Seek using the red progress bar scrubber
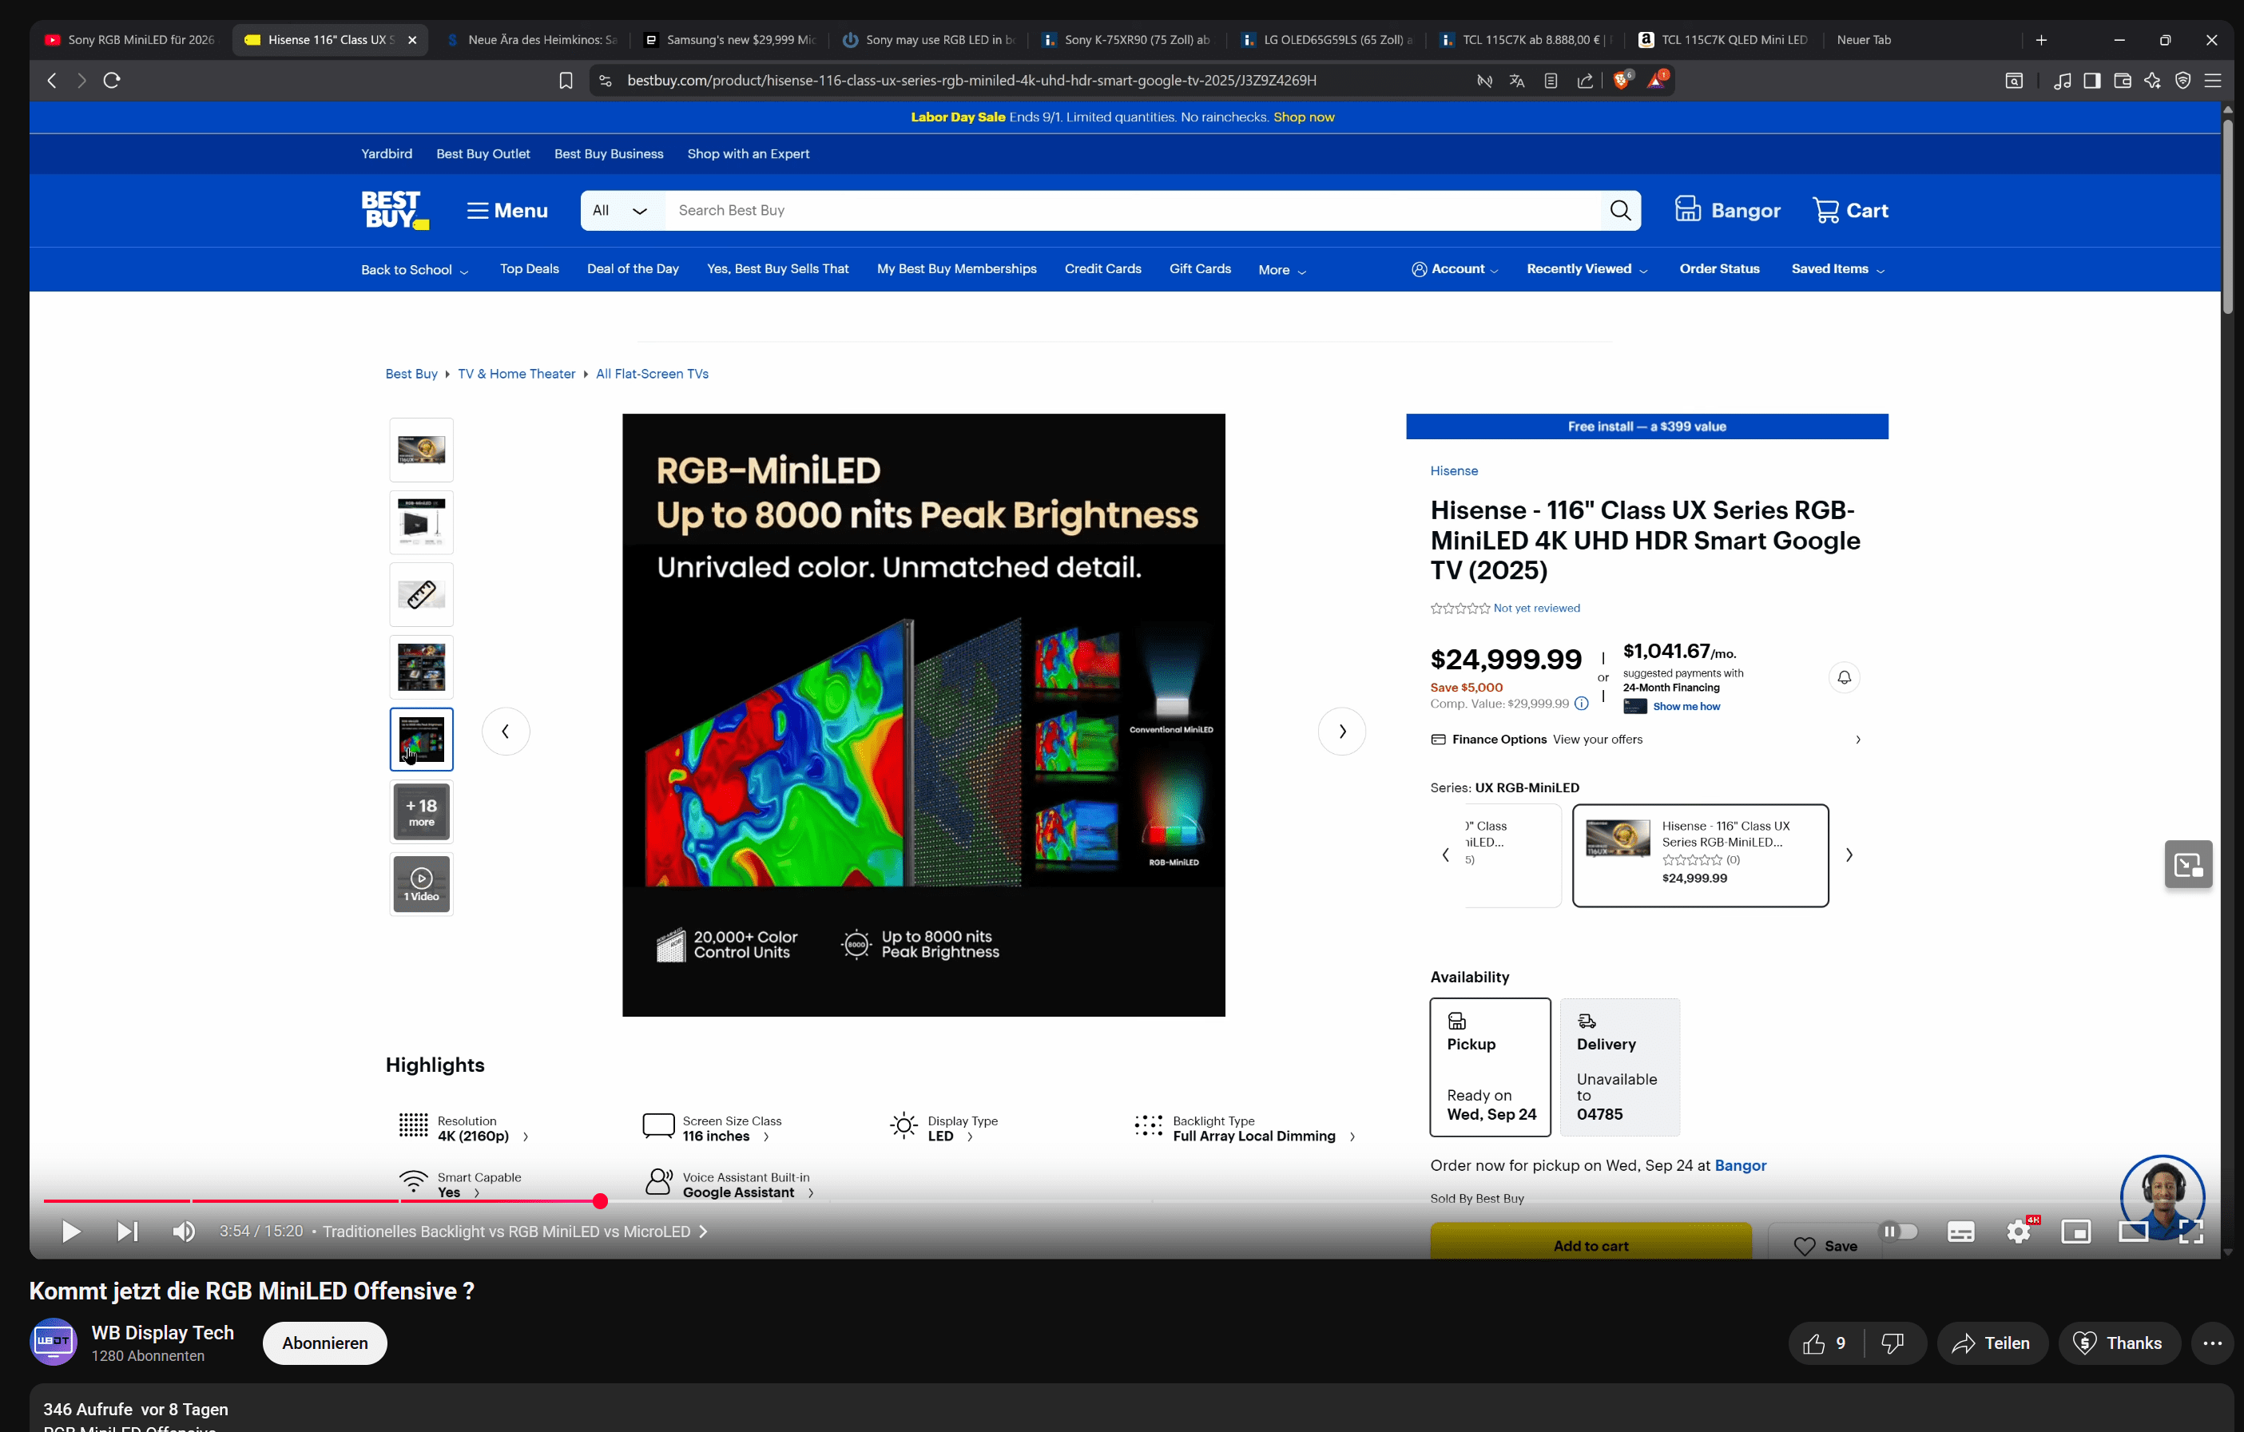Image resolution: width=2244 pixels, height=1432 pixels. tap(600, 1201)
